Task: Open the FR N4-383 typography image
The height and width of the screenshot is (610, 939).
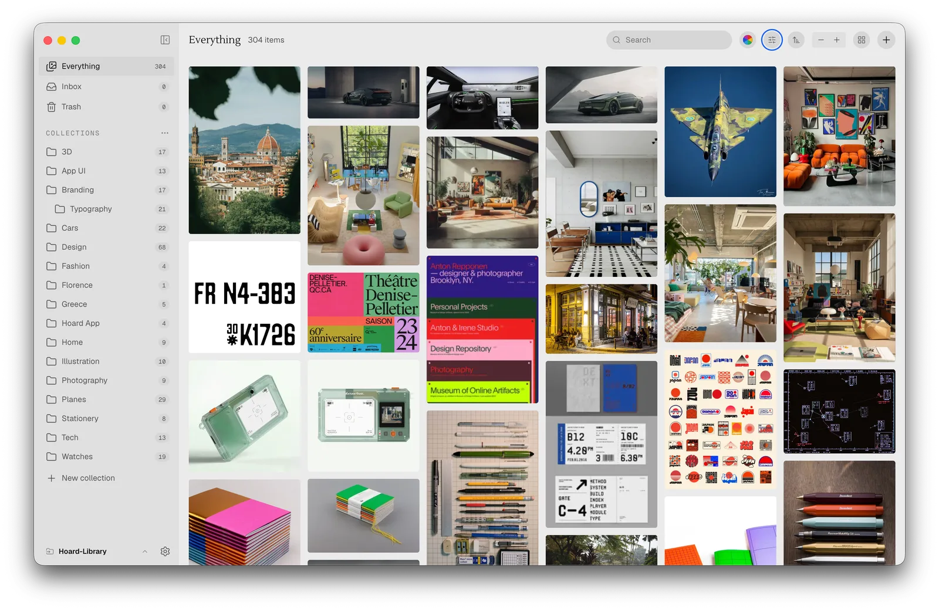Action: pyautogui.click(x=244, y=297)
